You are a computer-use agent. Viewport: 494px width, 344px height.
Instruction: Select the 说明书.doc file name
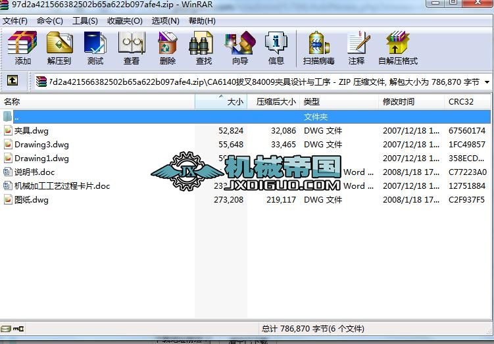pyautogui.click(x=35, y=172)
